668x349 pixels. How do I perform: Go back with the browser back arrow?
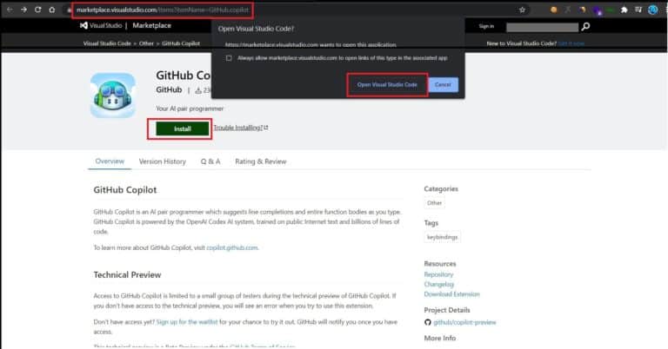click(x=10, y=10)
